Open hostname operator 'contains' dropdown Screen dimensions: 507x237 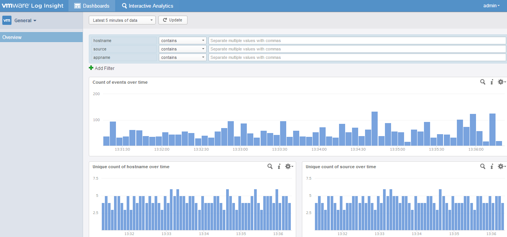[x=183, y=41]
